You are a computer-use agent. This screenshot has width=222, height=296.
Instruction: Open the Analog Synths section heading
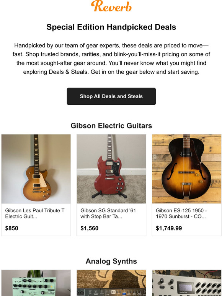pyautogui.click(x=111, y=261)
